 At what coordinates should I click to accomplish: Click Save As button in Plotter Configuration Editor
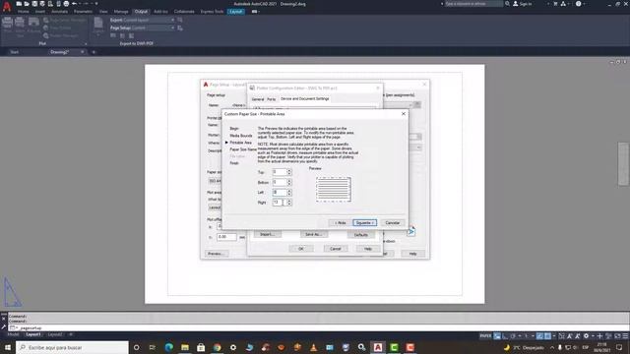click(314, 234)
